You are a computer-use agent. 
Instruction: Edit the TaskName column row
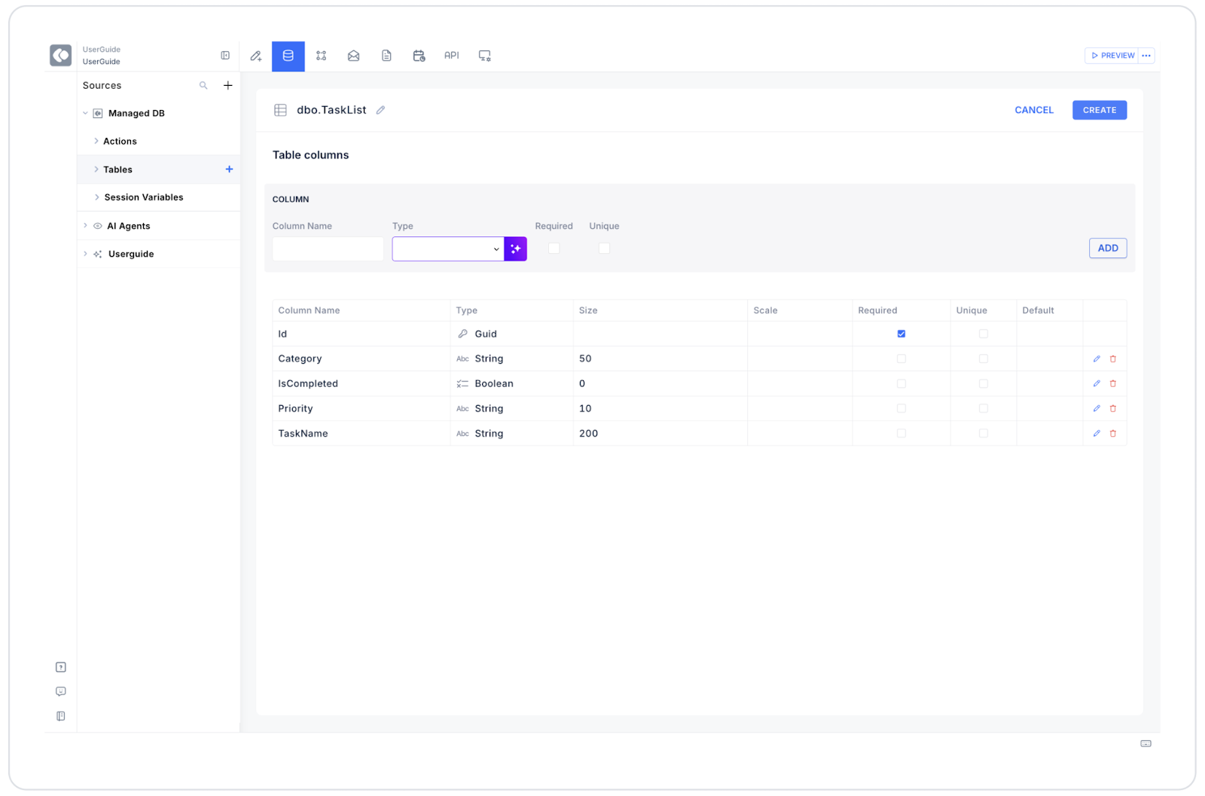[1097, 434]
